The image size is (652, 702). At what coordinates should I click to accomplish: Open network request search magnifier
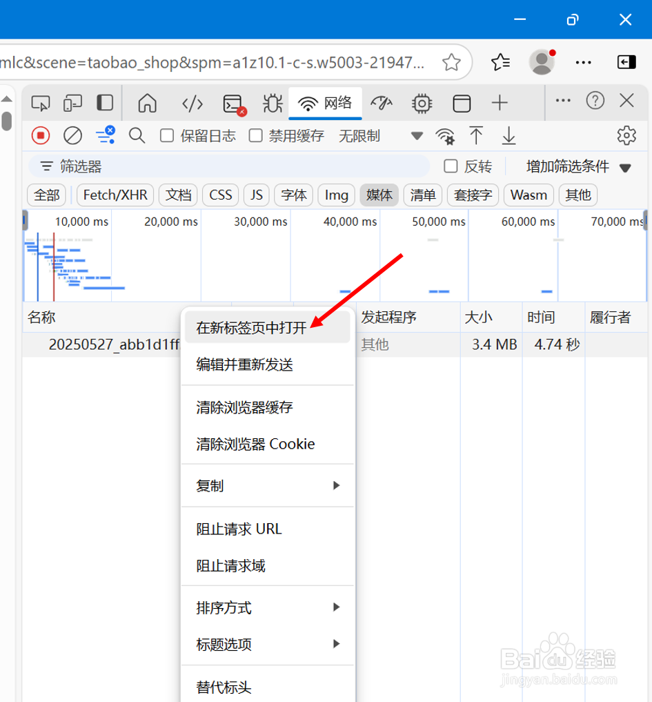pos(137,135)
